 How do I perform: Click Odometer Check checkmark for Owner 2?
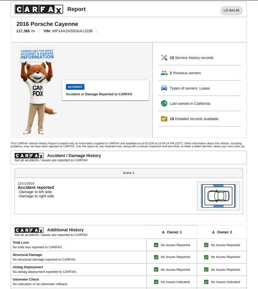point(206,282)
